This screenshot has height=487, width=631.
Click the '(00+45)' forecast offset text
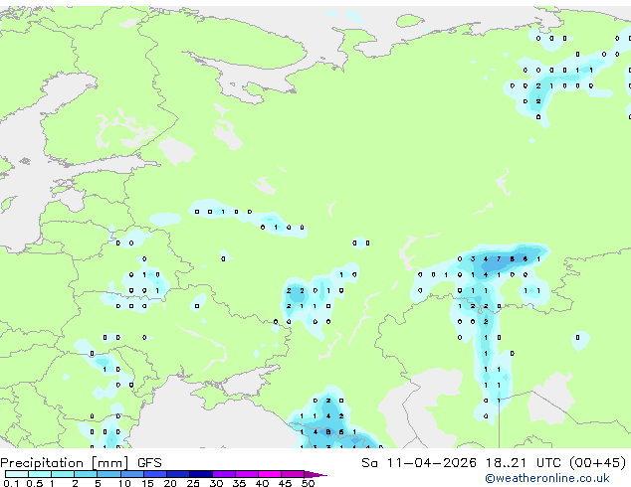[x=597, y=463]
